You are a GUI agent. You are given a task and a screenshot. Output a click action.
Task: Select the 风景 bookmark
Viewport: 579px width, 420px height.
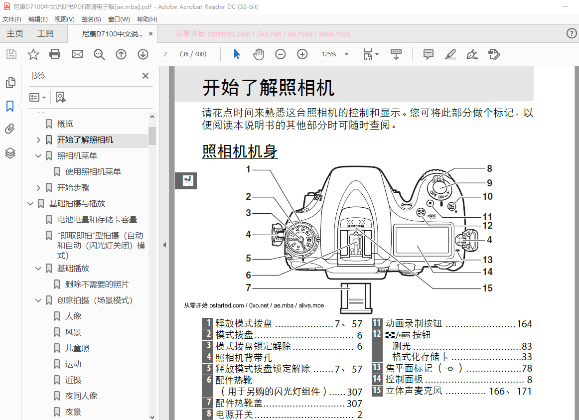coord(73,332)
